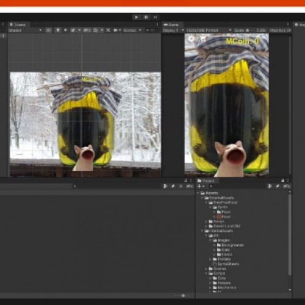The height and width of the screenshot is (305, 305).
Task: Expand the Scenes folder
Action: click(206, 268)
